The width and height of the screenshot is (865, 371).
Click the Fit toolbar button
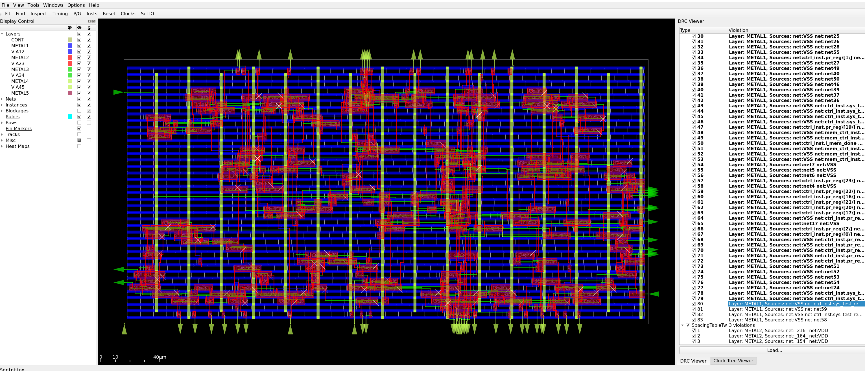click(8, 14)
